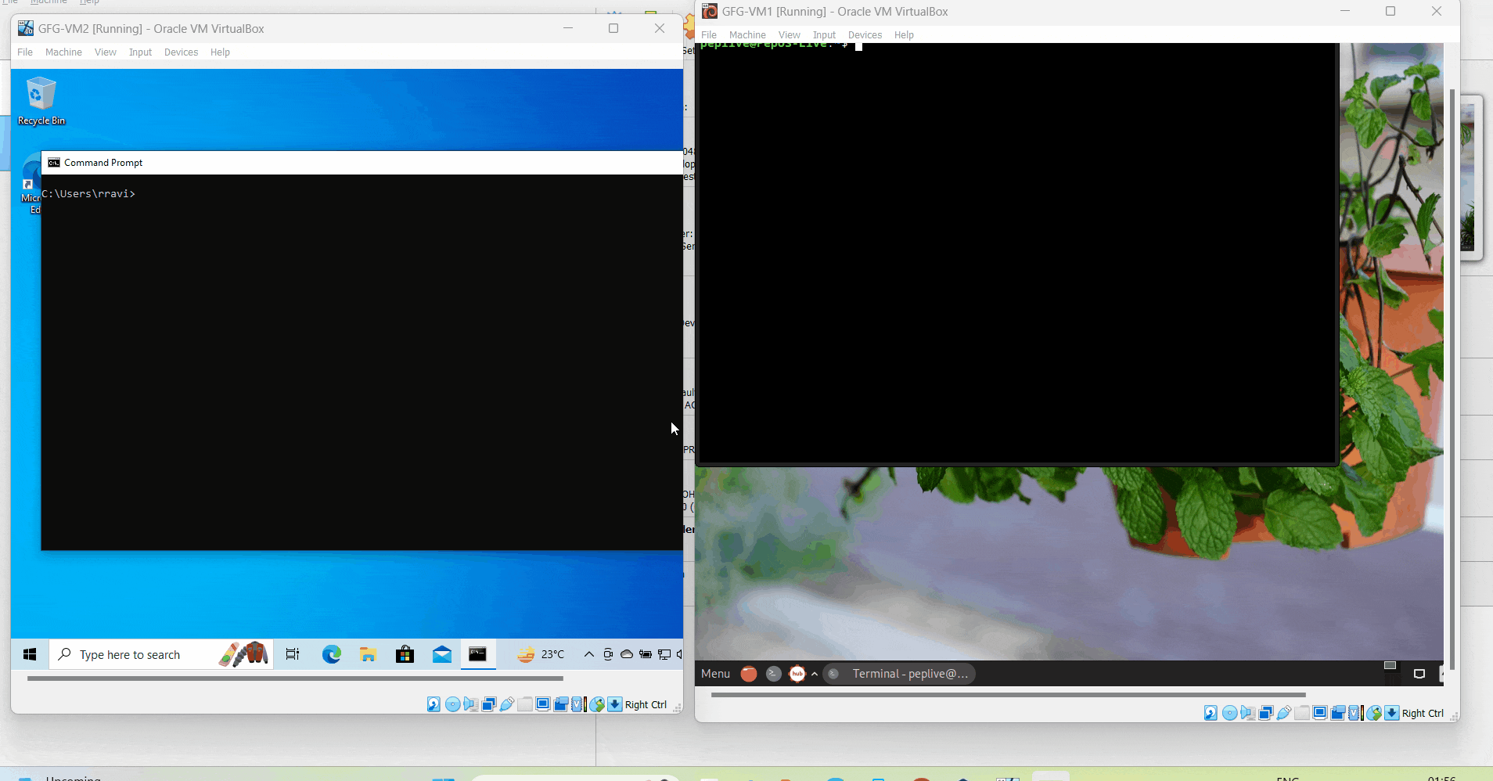Viewport: 1493px width, 781px height.
Task: Click battery icon in GFG-VM2 system tray
Action: click(x=646, y=654)
